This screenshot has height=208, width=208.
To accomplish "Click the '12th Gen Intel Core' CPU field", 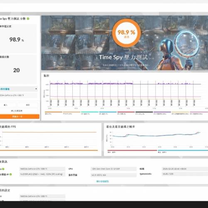I will coord(114,169).
